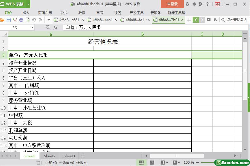Click cell 利润总额

click(51, 130)
